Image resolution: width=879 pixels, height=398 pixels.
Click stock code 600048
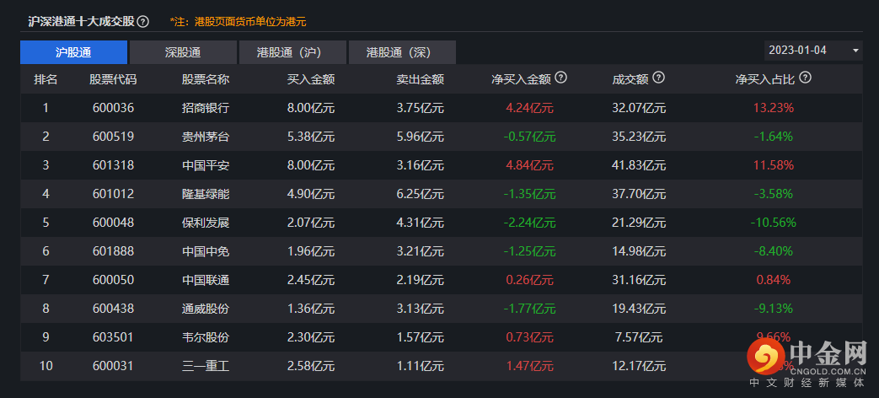pos(113,223)
